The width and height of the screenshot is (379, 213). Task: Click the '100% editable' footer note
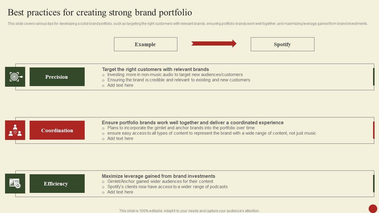(x=189, y=211)
